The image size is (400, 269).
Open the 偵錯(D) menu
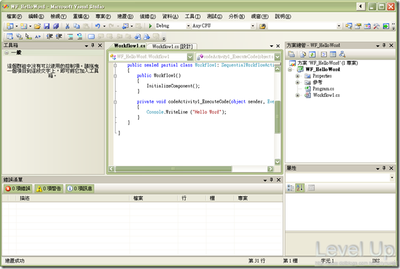[148, 17]
